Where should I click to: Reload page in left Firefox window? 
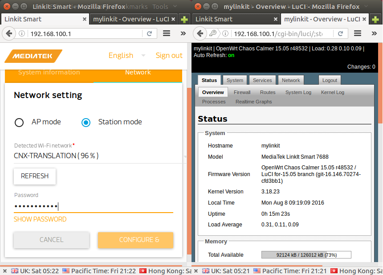[x=150, y=33]
